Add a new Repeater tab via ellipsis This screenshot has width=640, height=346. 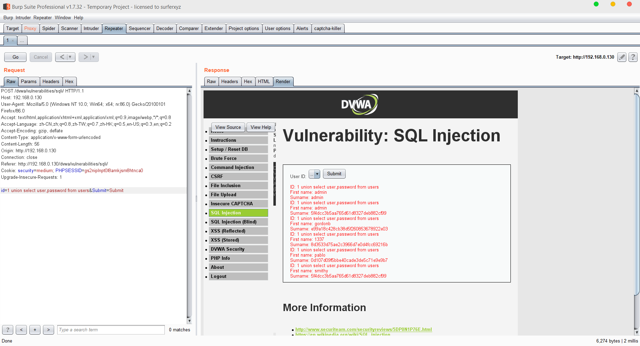click(22, 41)
